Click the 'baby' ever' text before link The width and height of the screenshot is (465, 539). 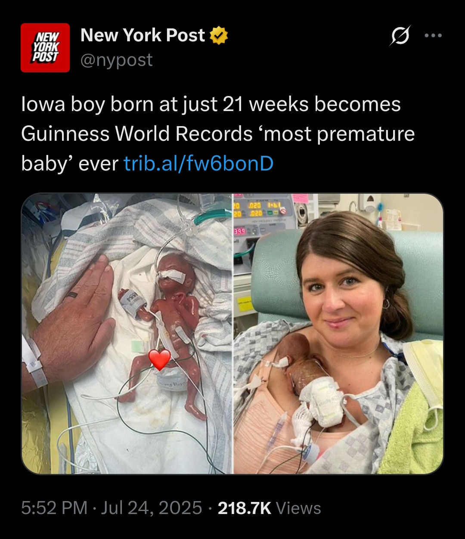[x=70, y=163]
